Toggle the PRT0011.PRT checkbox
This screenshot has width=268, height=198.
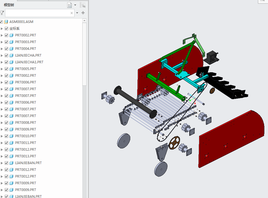click(6, 143)
